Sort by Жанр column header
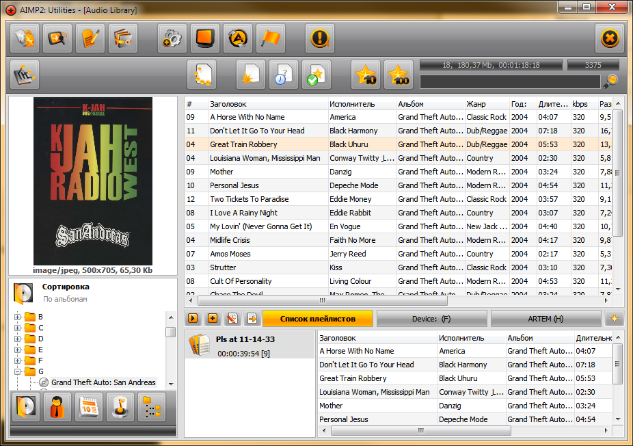Viewport: 633px width, 446px height. pos(487,104)
